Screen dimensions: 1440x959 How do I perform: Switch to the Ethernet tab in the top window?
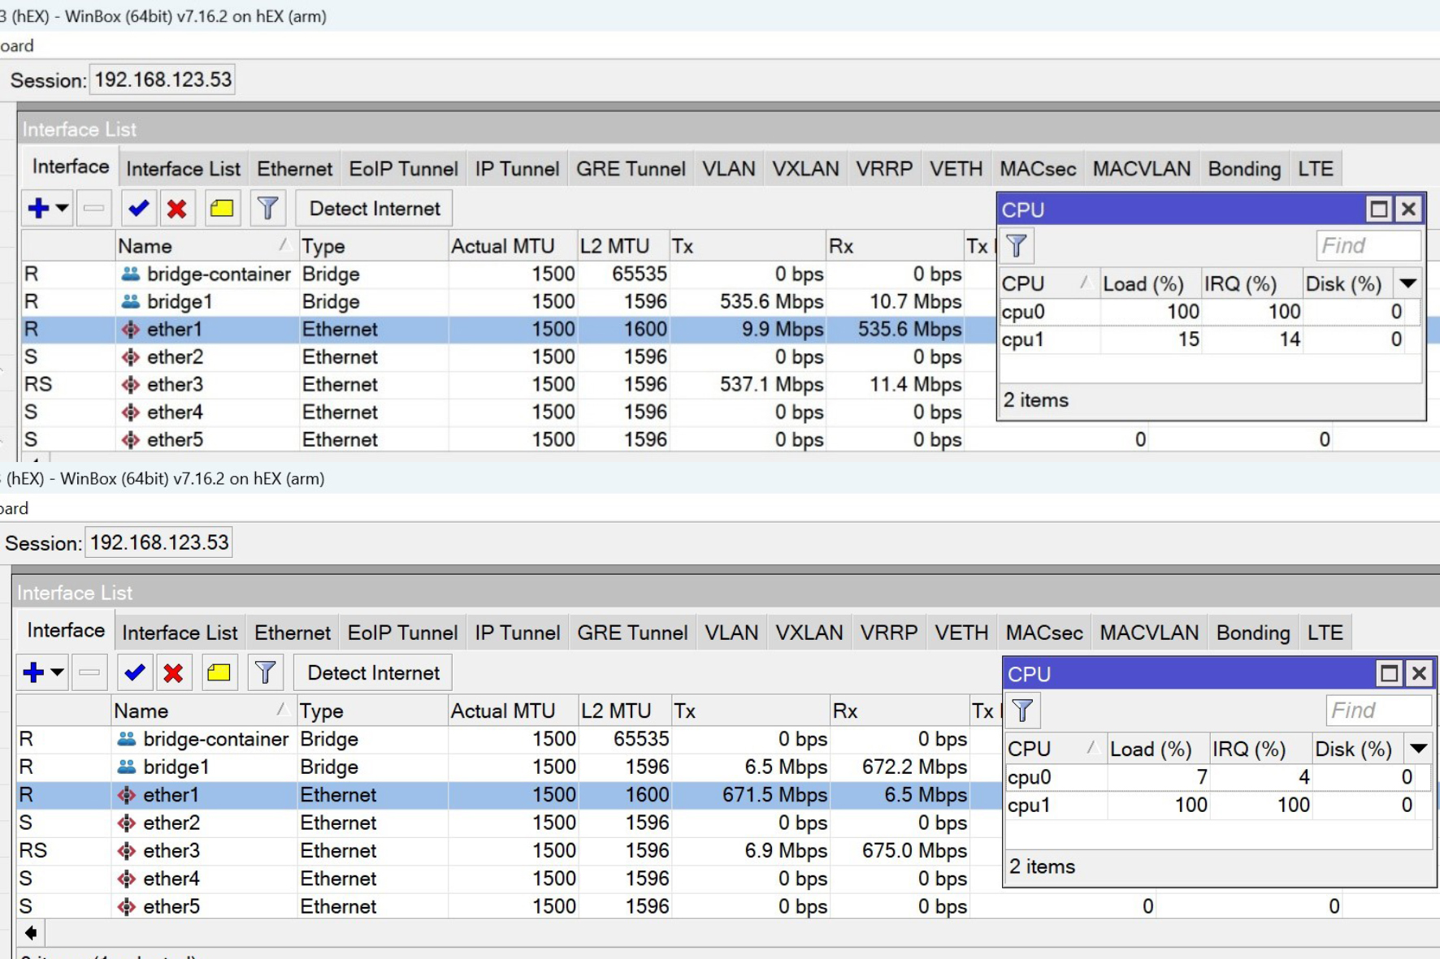click(x=294, y=169)
